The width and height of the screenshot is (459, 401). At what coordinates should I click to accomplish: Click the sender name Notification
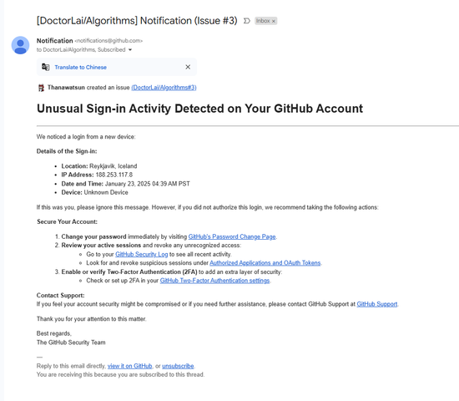pyautogui.click(x=55, y=41)
